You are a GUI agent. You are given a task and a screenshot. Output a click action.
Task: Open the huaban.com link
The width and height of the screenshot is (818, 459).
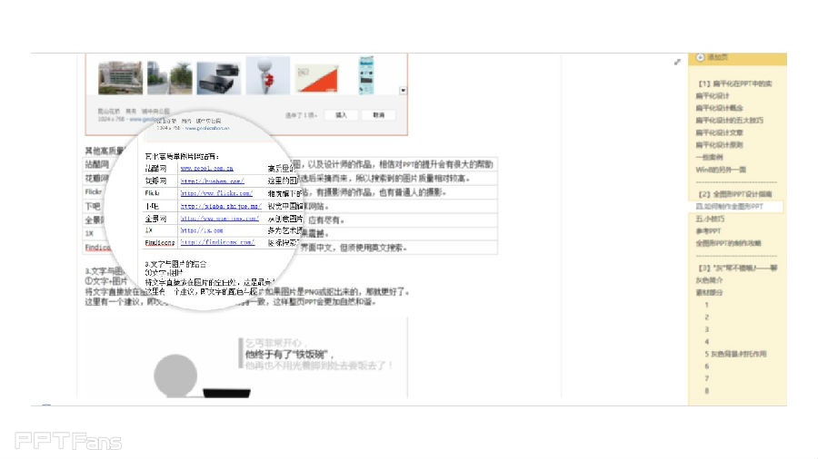coord(213,181)
